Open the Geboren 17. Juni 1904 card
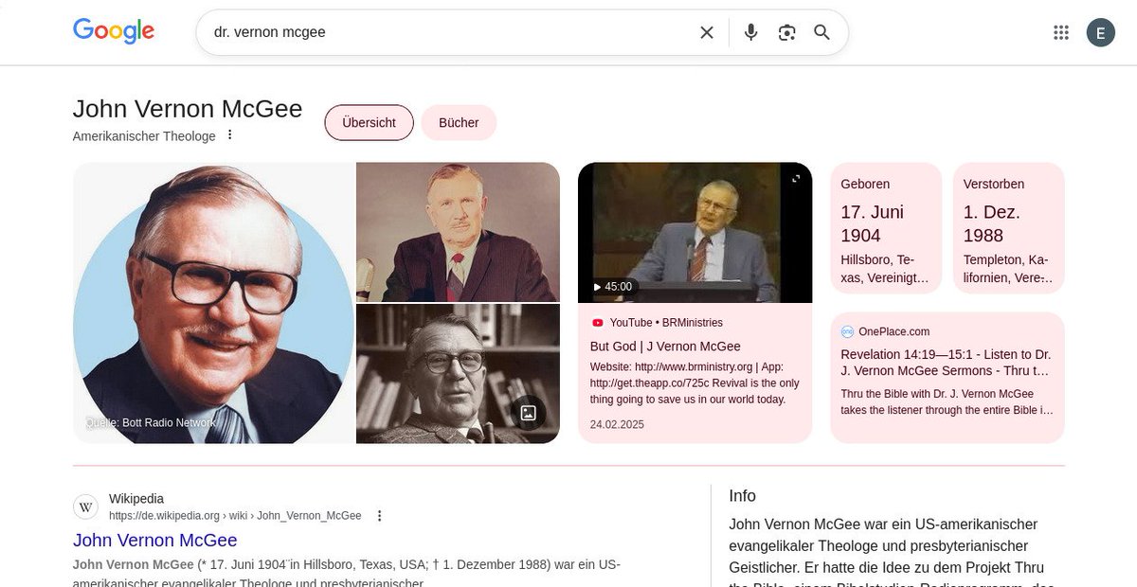 coord(886,228)
